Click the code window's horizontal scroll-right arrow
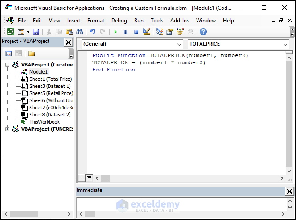The height and width of the screenshot is (220, 296). coord(282,178)
